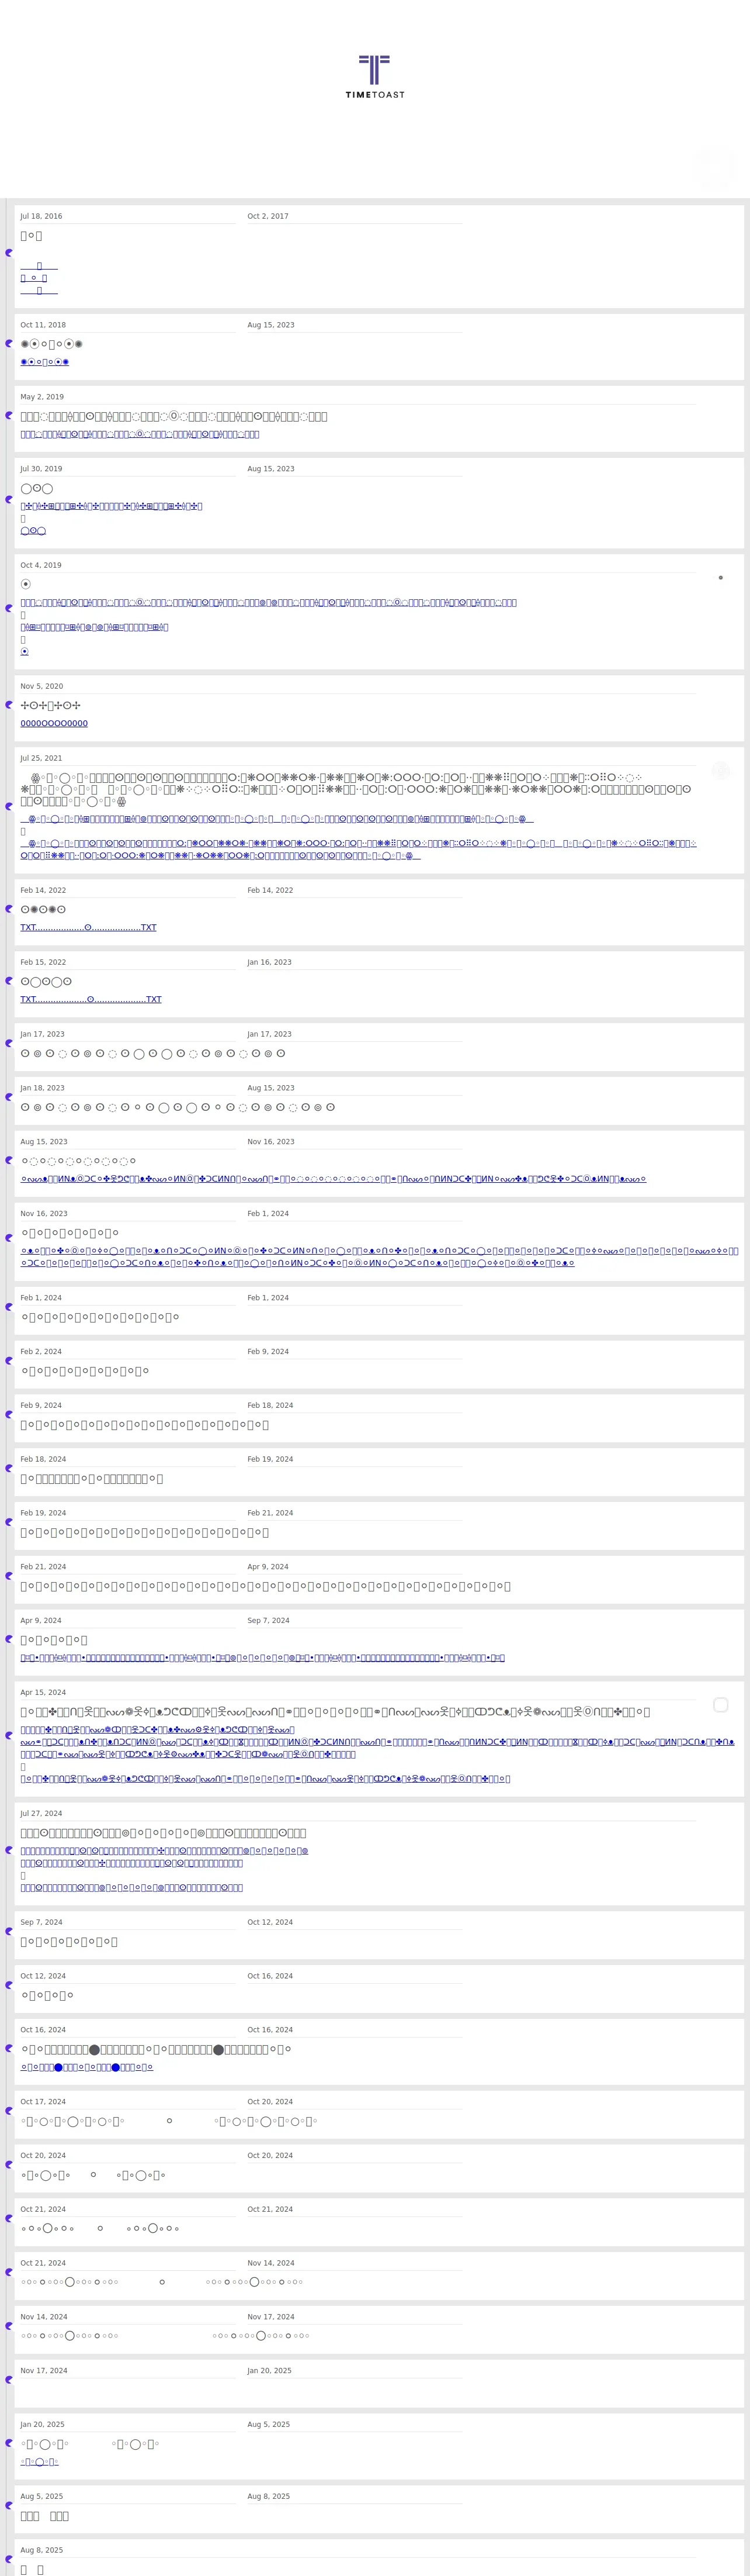Click the 'Jan 18, 2023' start date
The width and height of the screenshot is (750, 2576).
[42, 1088]
